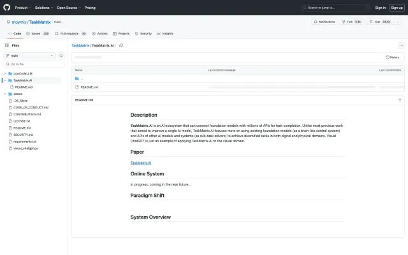Screen dimensions: 408x255
Task: Open CONTRIBUTING.md in file tree
Action: pos(27,114)
